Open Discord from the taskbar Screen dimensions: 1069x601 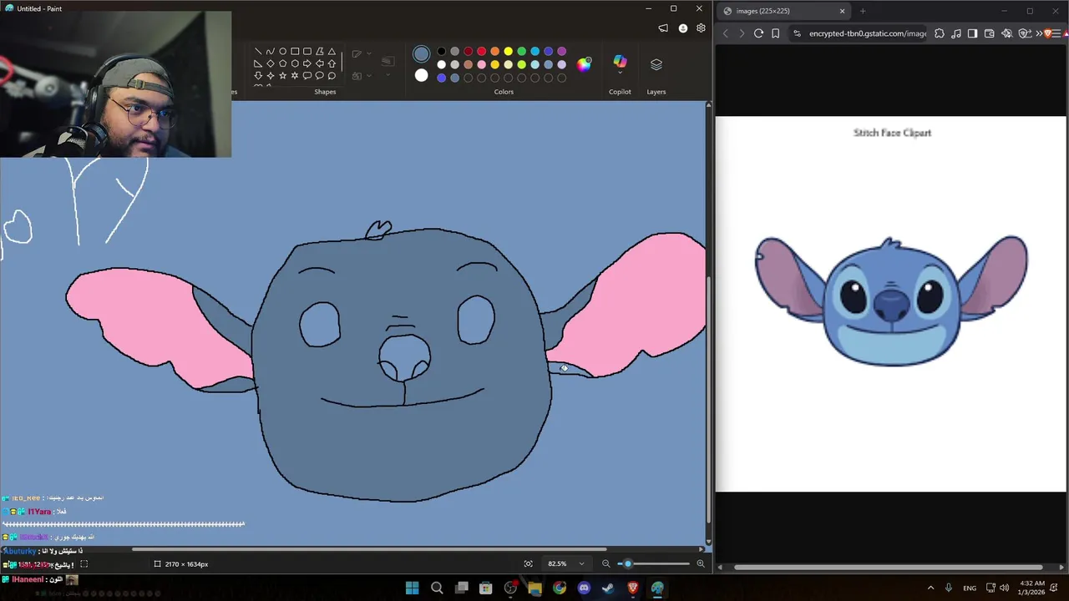584,588
